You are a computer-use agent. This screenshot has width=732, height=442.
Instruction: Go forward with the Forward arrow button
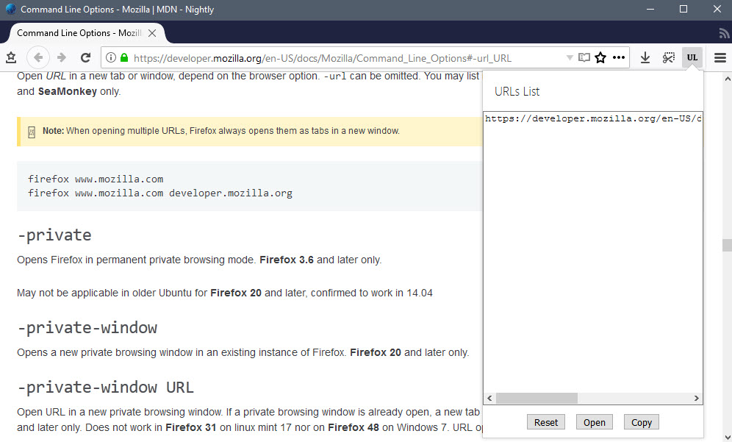62,57
